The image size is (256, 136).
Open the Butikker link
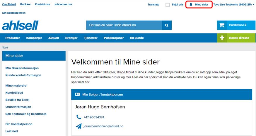pos(25,4)
